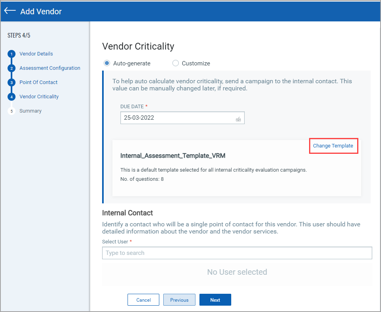Select Vendor Criticality step label
381x312 pixels.
(x=39, y=97)
